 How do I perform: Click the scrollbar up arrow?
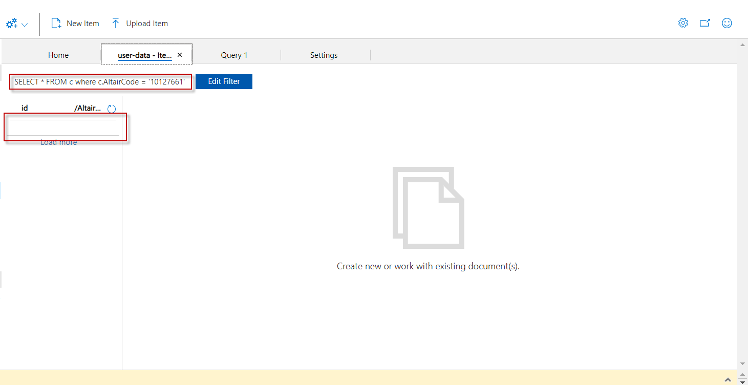742,44
